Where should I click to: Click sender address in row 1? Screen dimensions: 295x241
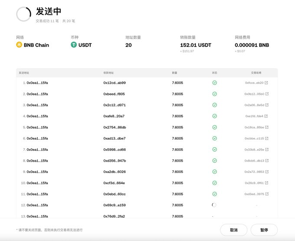point(37,83)
